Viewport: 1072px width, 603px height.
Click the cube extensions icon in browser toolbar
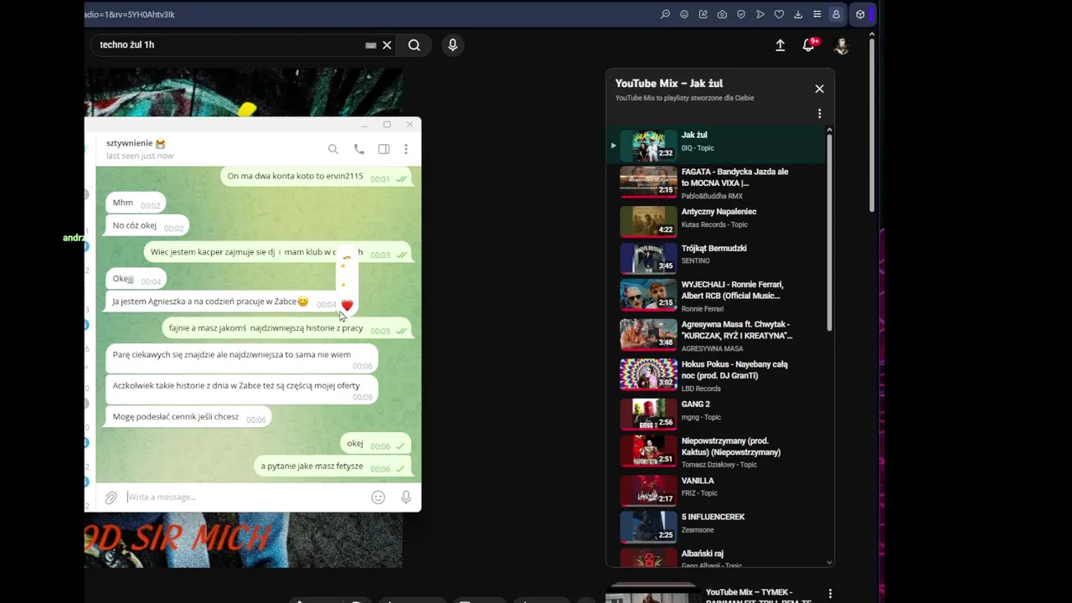coord(860,14)
